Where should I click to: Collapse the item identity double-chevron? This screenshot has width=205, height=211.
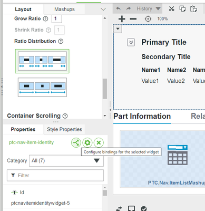(131, 42)
